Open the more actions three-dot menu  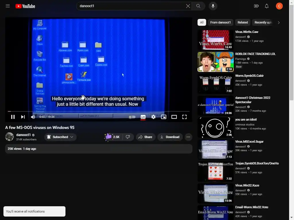tap(188, 137)
